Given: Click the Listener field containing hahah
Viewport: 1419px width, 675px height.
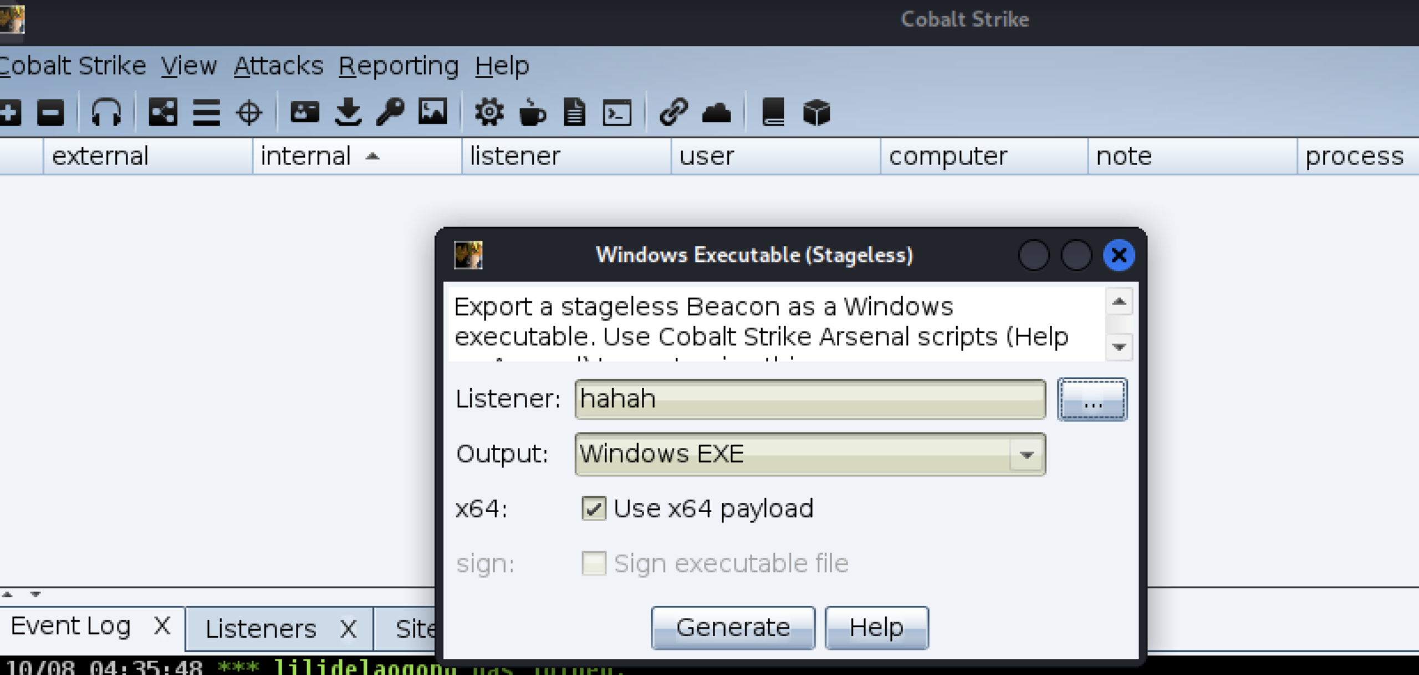Looking at the screenshot, I should click(x=810, y=399).
